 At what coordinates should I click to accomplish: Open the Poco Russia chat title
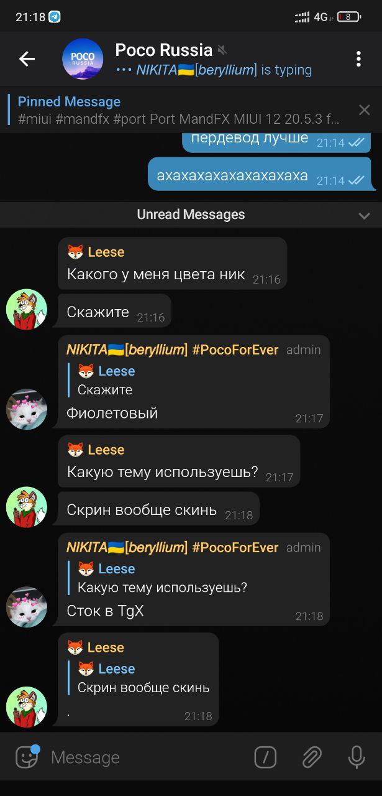tap(164, 50)
